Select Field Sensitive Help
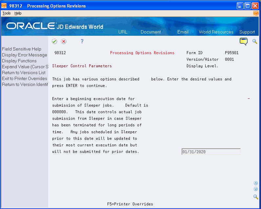This screenshot has width=261, height=209. coord(22,49)
